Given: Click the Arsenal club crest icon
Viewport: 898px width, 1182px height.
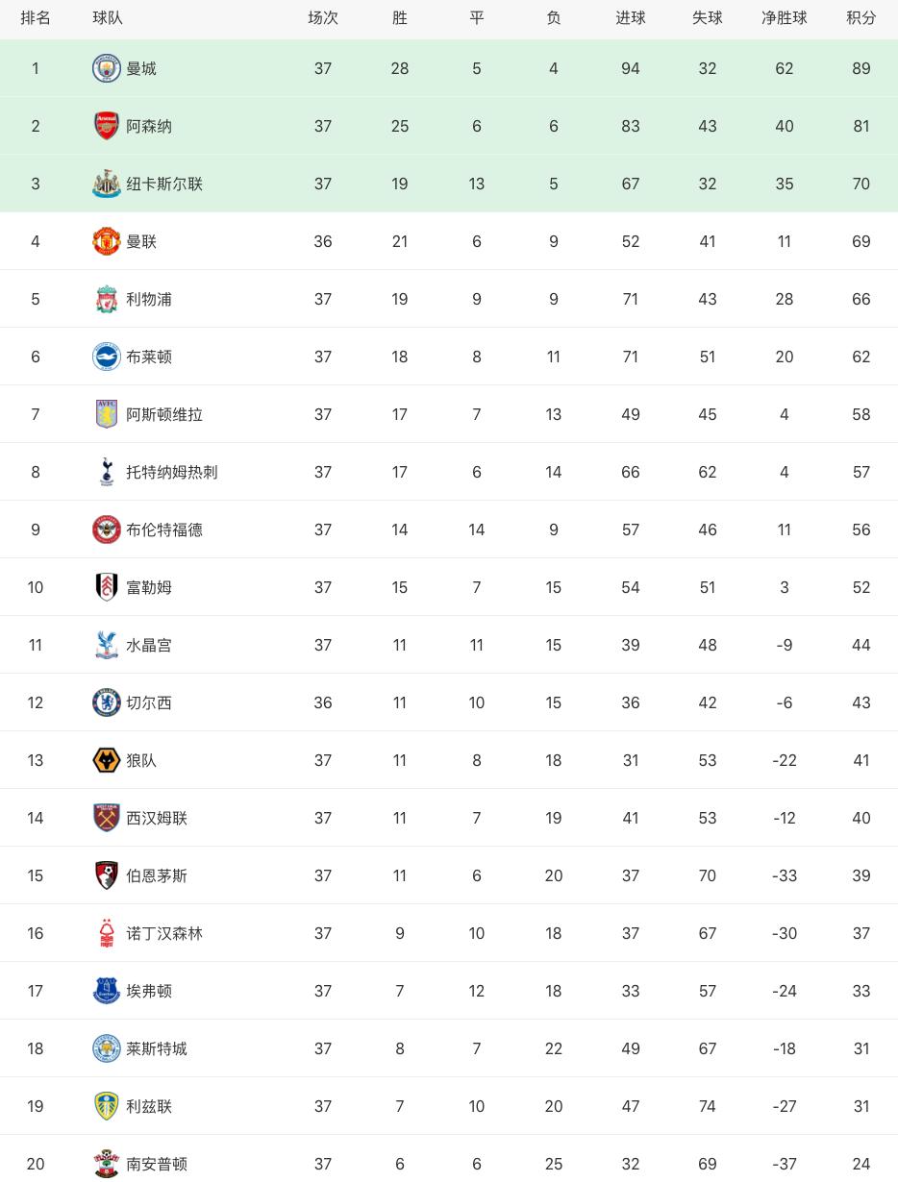Looking at the screenshot, I should click(107, 126).
